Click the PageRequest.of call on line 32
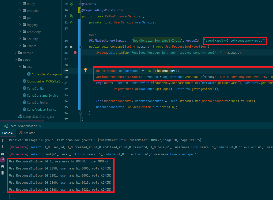The image size is (273, 200). click(x=126, y=89)
